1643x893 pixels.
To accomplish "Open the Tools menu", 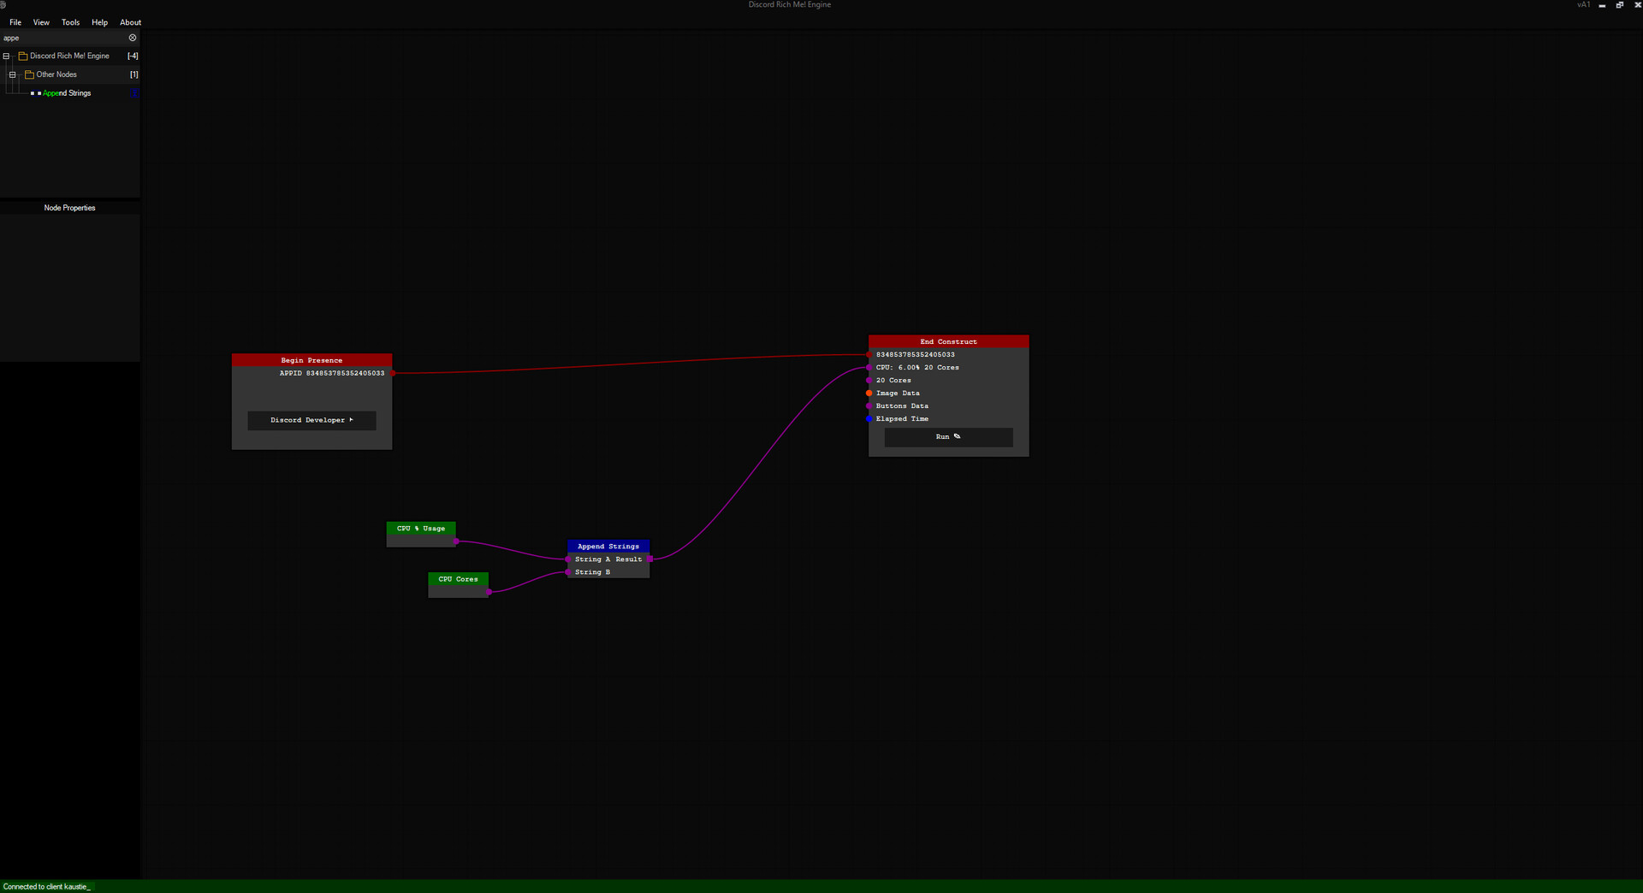I will coord(70,22).
